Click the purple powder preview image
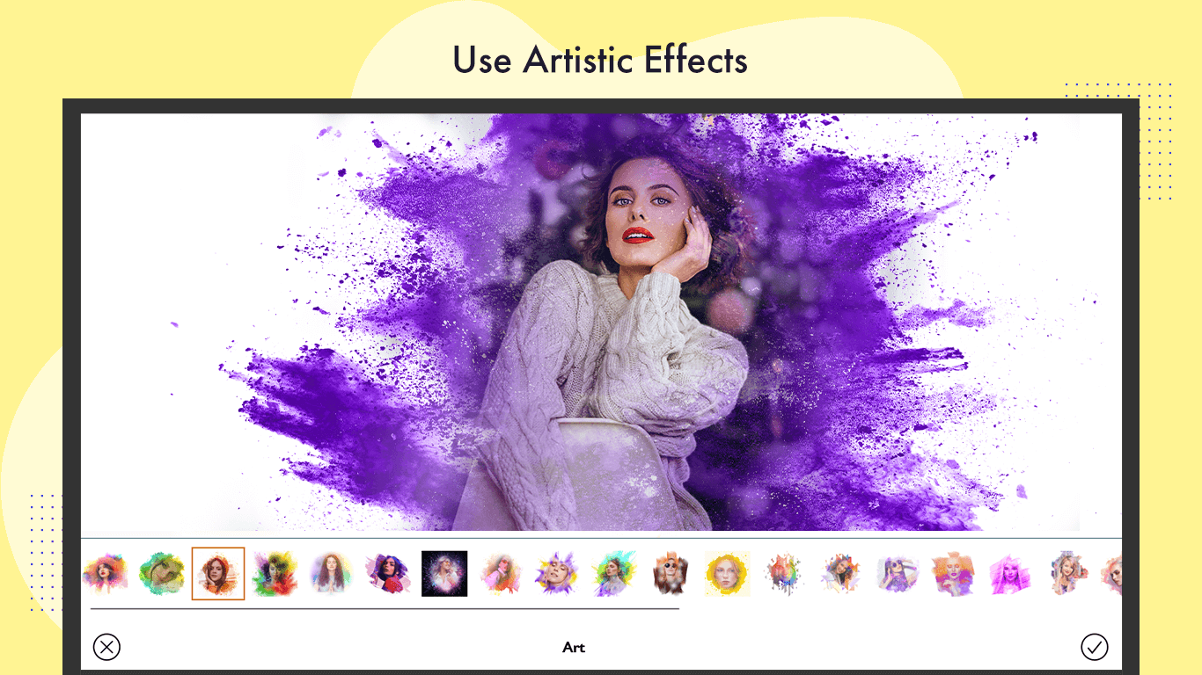The height and width of the screenshot is (675, 1202). 601,322
